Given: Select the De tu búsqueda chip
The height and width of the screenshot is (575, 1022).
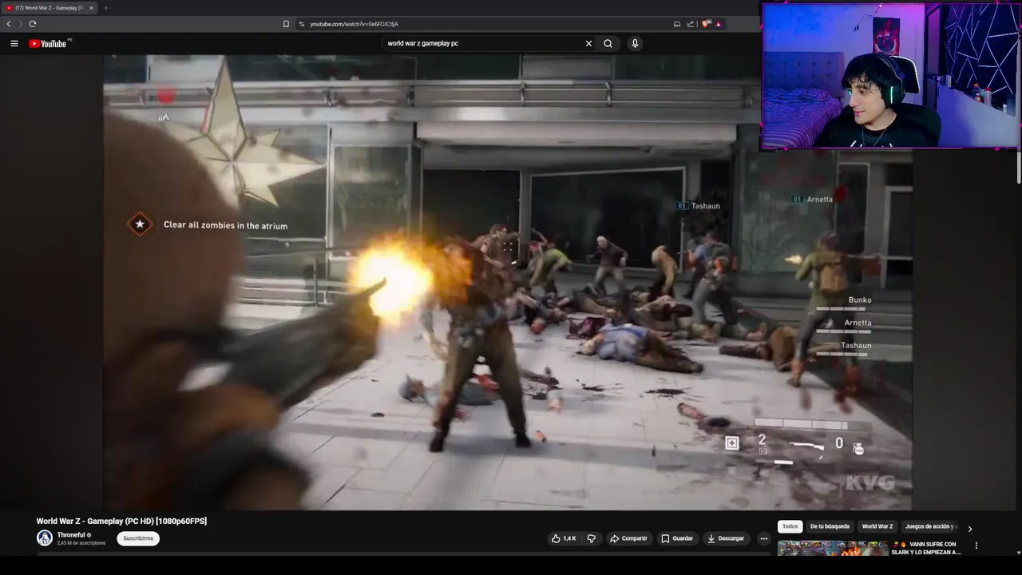Looking at the screenshot, I should point(830,526).
